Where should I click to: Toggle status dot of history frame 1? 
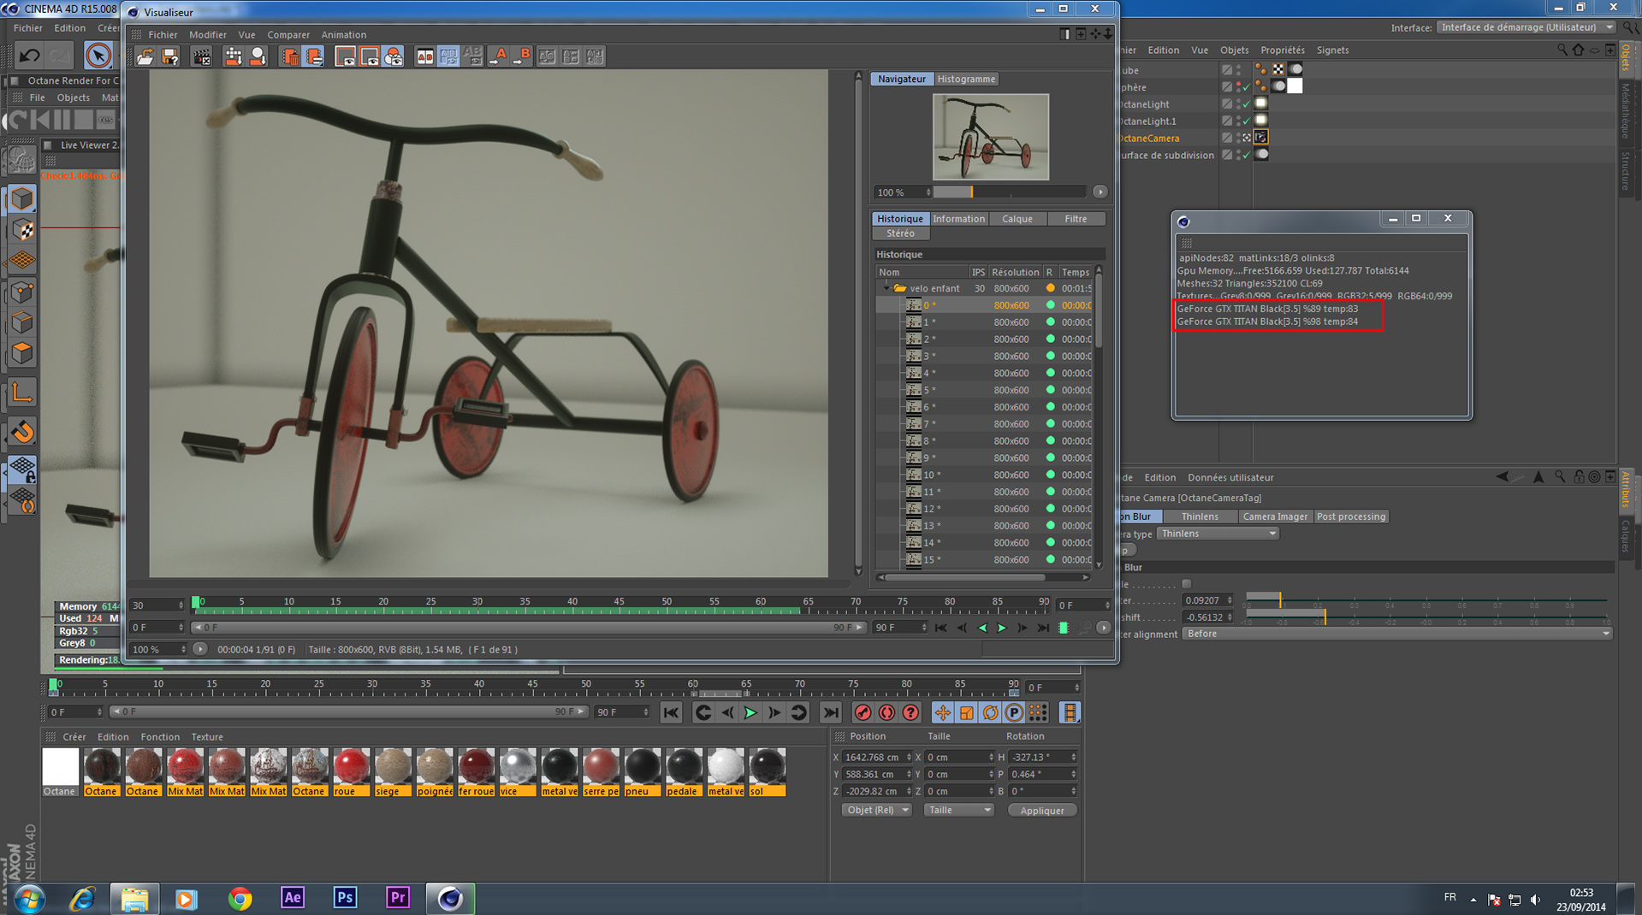pyautogui.click(x=1050, y=322)
